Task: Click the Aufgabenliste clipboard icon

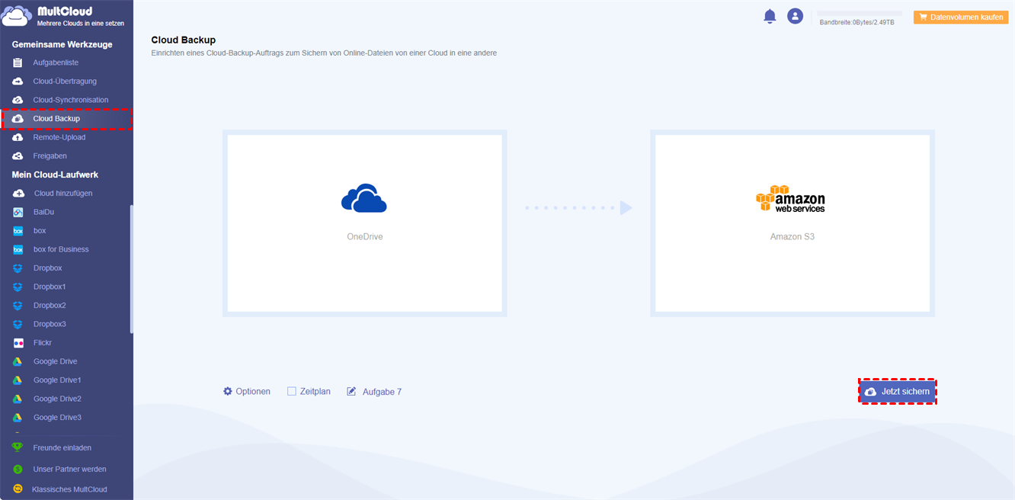Action: pyautogui.click(x=18, y=62)
